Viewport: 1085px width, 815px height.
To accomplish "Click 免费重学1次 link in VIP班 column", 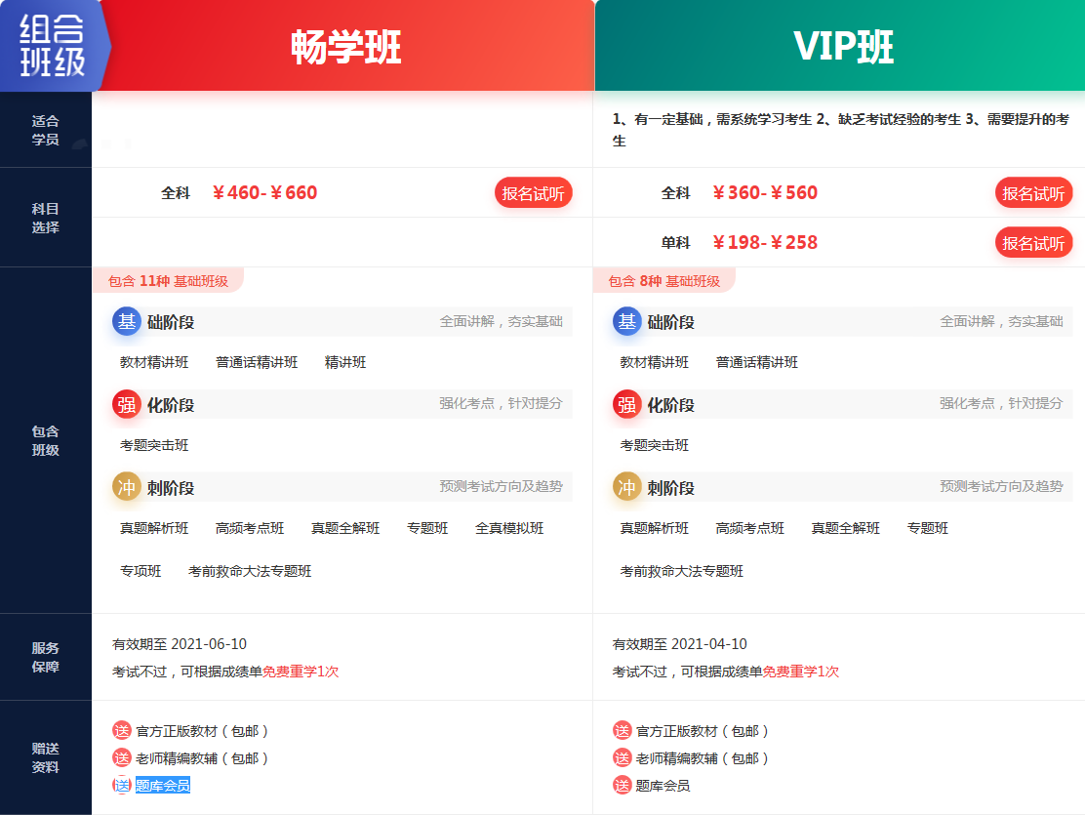I will point(801,672).
